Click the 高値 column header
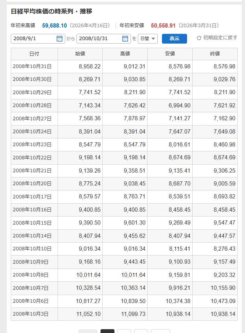Screen dimensions: 245x333 point(125,54)
